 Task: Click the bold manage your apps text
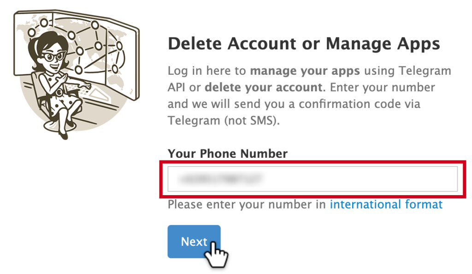pos(305,71)
